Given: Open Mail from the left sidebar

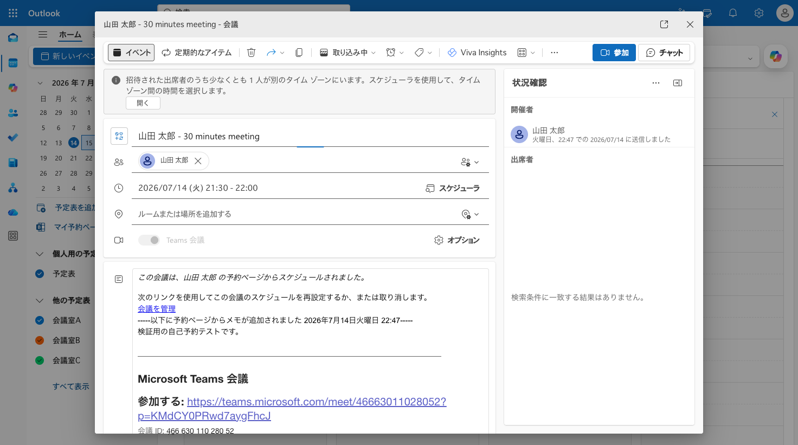Looking at the screenshot, I should click(x=13, y=38).
